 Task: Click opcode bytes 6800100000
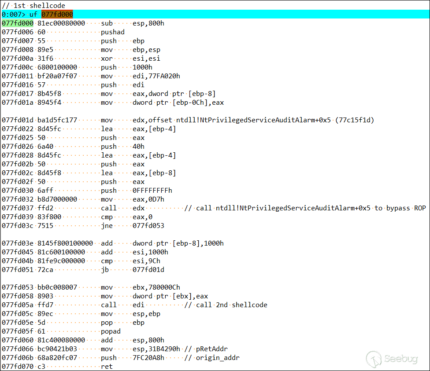tap(57, 67)
